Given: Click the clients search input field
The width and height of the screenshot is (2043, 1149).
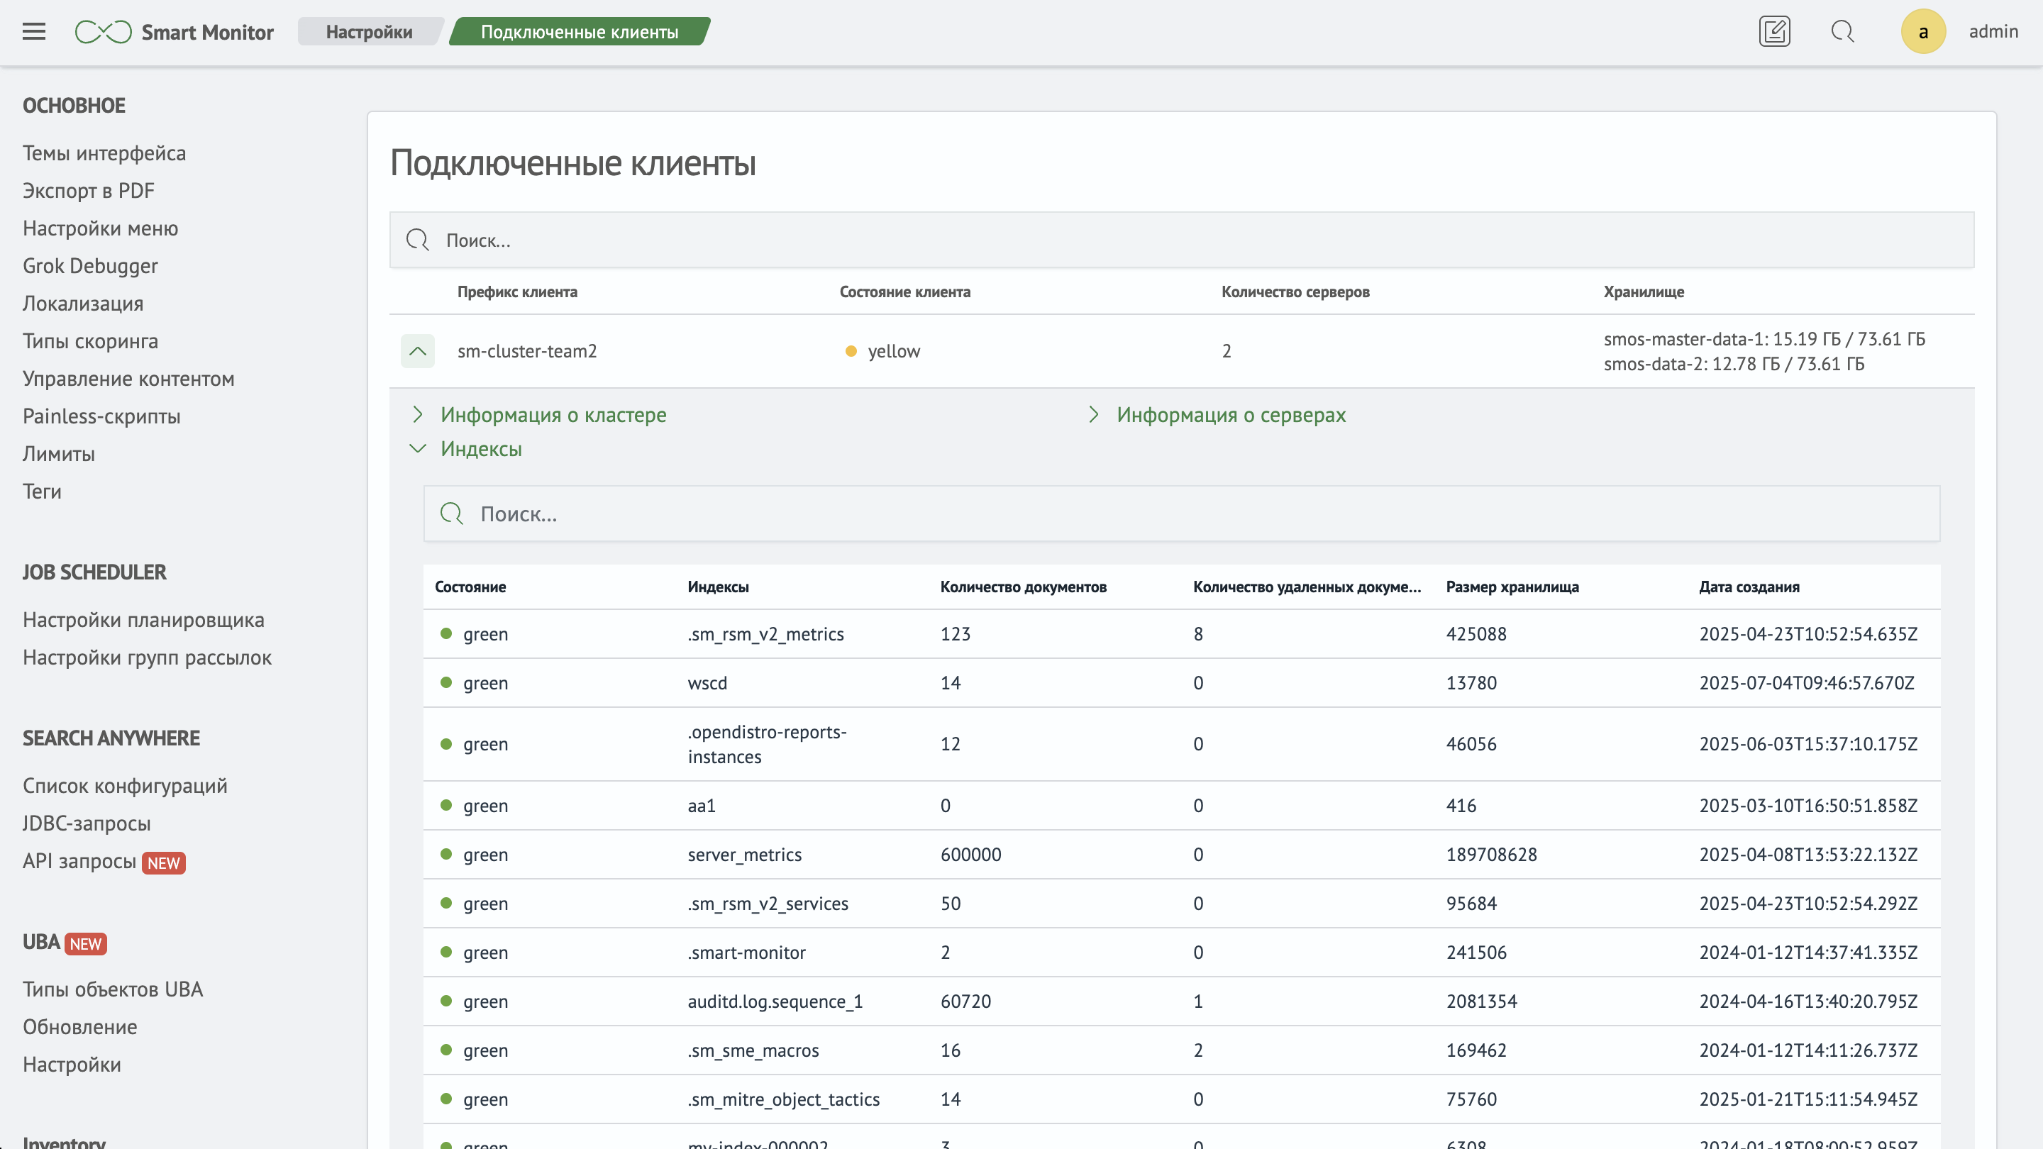Looking at the screenshot, I should [x=1182, y=240].
